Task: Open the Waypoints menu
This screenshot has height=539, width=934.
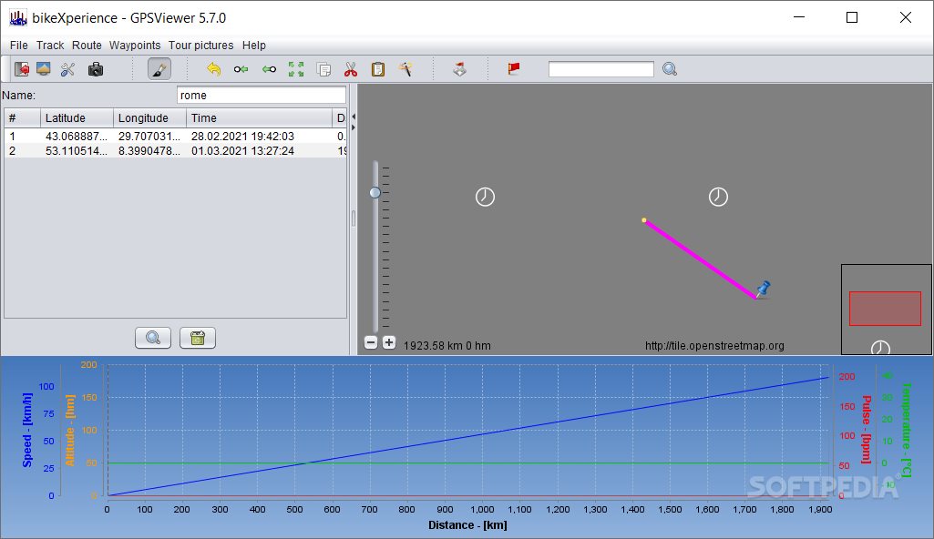Action: [135, 46]
